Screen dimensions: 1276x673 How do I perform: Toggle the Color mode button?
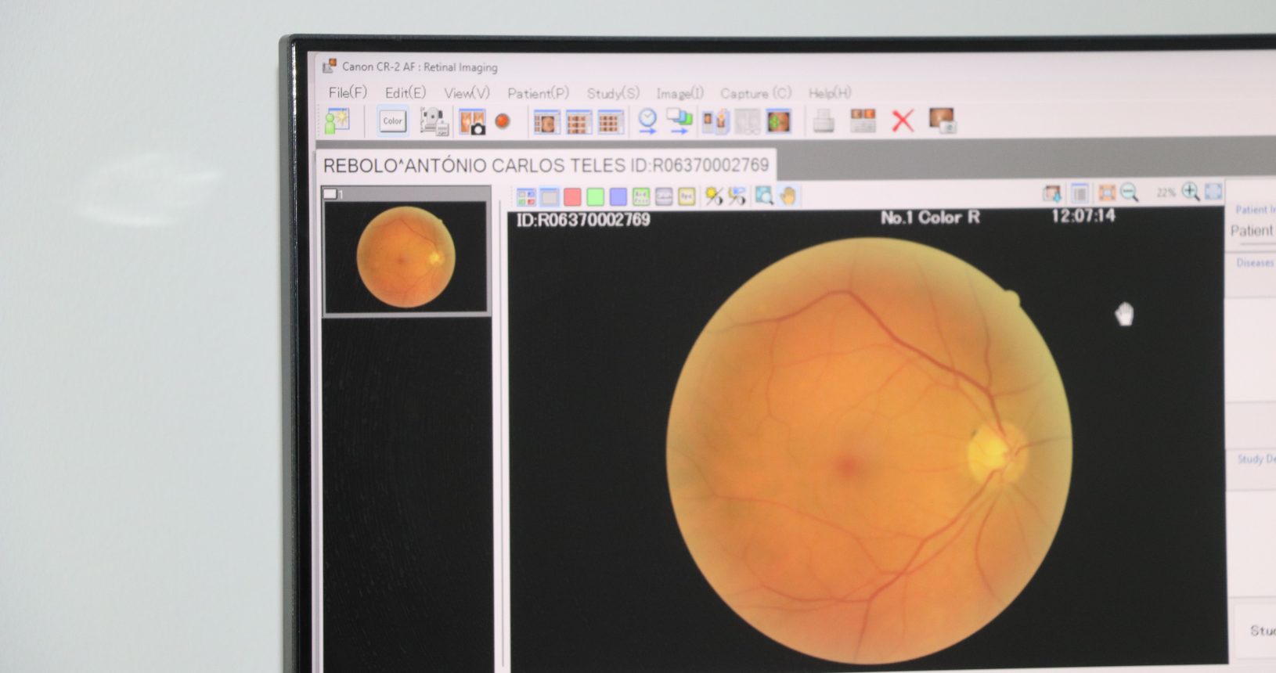pyautogui.click(x=392, y=121)
